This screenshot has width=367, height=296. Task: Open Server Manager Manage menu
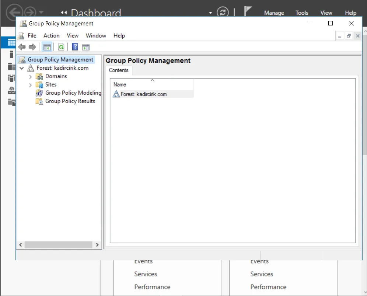(x=274, y=13)
